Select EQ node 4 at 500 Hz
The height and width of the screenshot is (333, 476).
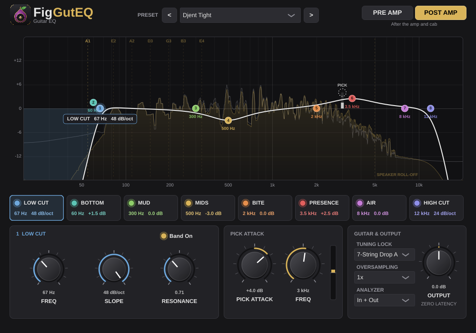tap(228, 120)
